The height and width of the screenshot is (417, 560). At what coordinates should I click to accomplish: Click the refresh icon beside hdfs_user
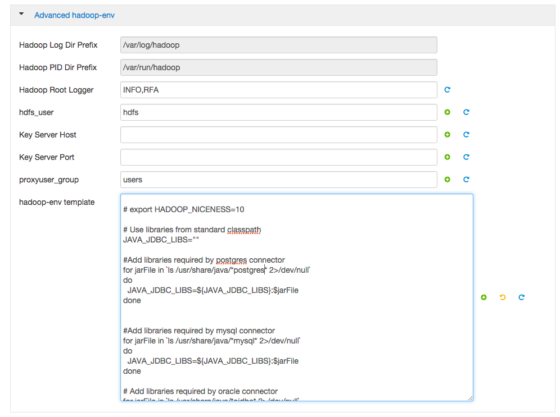(466, 112)
